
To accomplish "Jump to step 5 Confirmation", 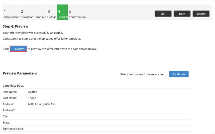I will [x=77, y=12].
